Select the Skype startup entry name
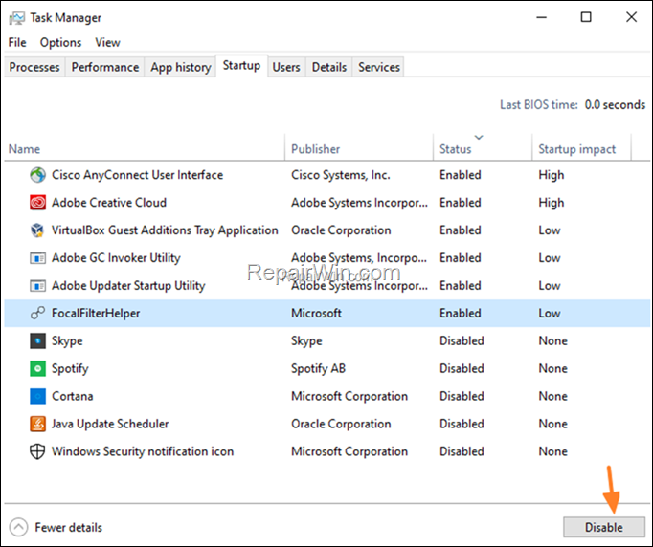The width and height of the screenshot is (653, 547). point(67,340)
